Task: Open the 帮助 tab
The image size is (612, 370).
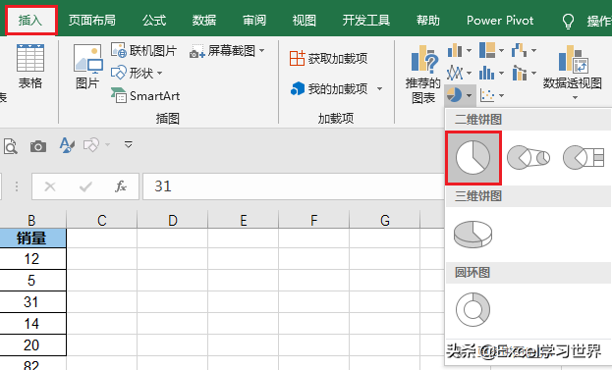Action: click(x=428, y=21)
